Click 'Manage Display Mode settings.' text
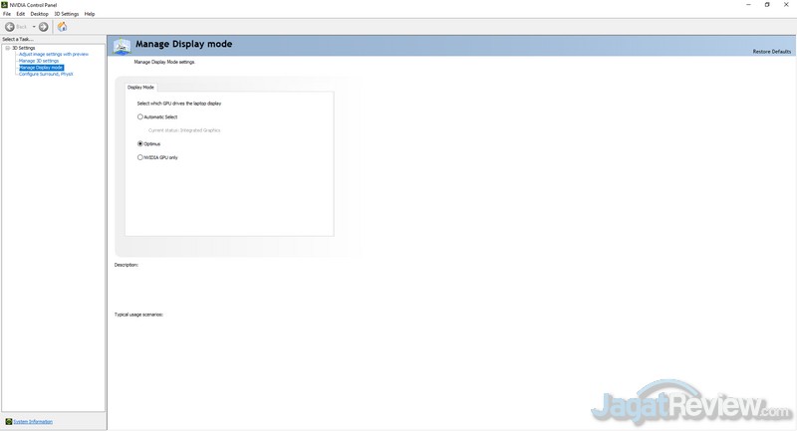This screenshot has width=797, height=431. point(164,62)
